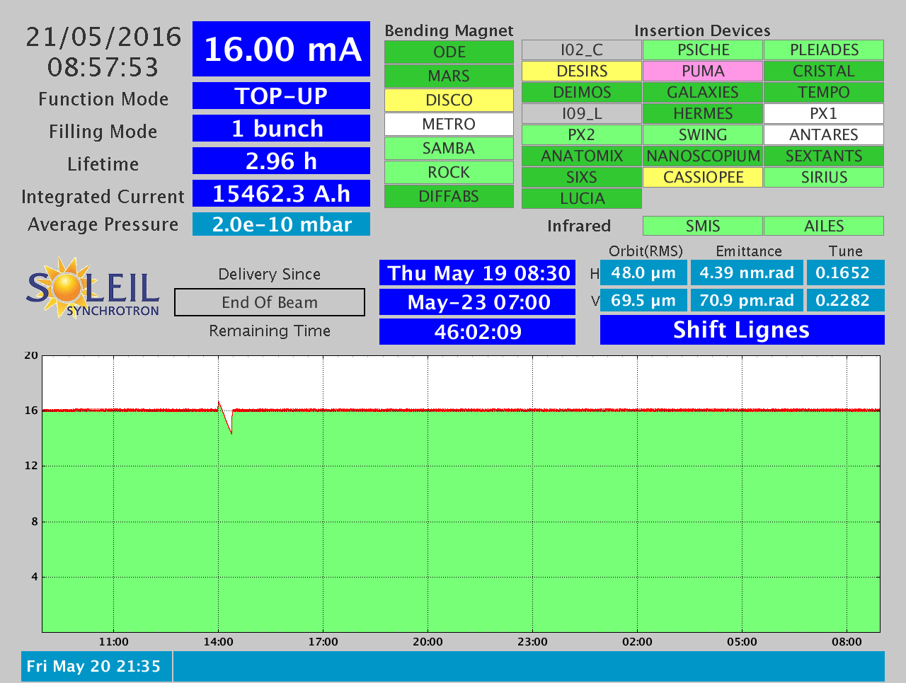Select the LUCIA beamline box
Screen dimensions: 906x683
click(x=582, y=199)
